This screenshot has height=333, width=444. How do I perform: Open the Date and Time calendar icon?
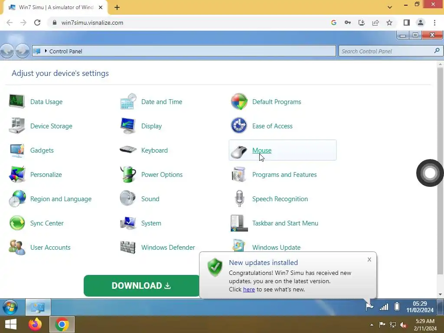click(x=128, y=101)
